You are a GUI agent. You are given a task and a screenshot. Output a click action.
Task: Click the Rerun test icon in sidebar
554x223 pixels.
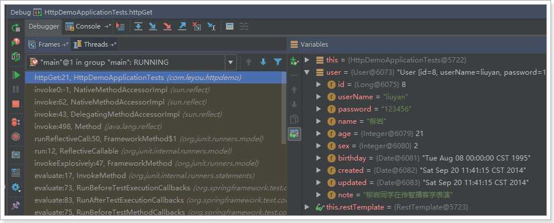click(16, 27)
